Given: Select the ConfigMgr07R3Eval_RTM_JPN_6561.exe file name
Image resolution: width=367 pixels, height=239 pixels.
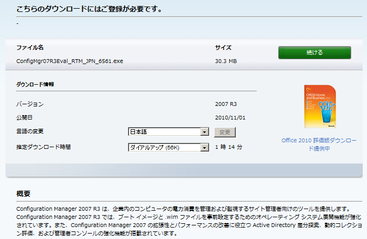Looking at the screenshot, I should click(70, 61).
